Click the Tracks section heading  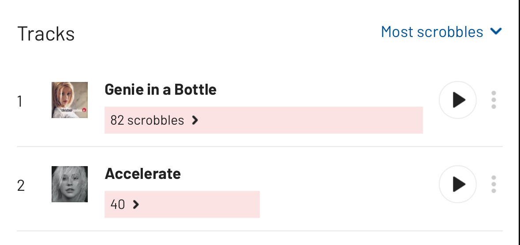46,34
